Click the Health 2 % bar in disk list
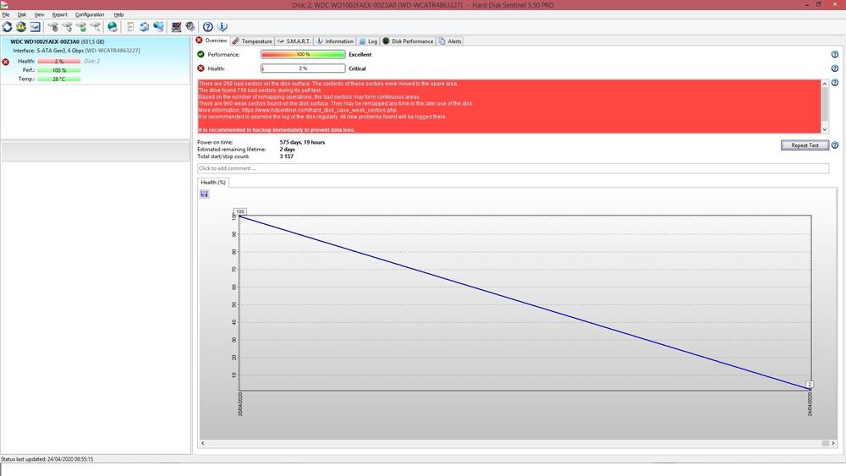The width and height of the screenshot is (846, 476). [59, 62]
